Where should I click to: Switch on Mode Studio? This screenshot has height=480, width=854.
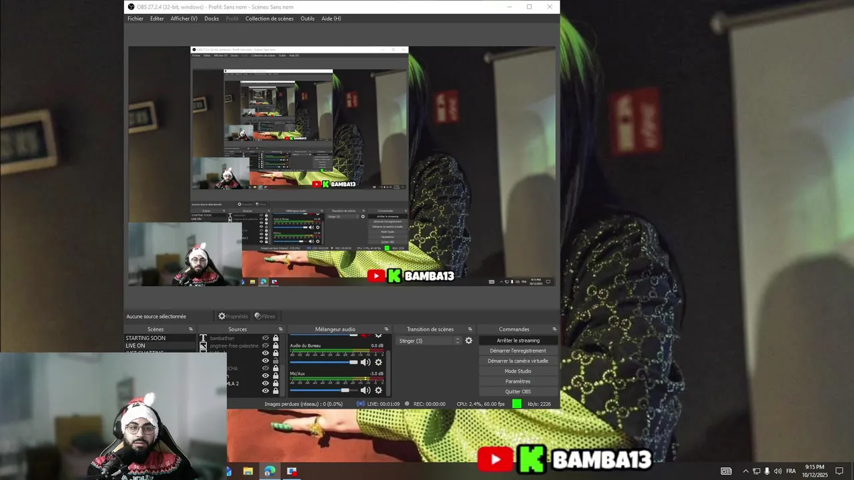pos(518,371)
